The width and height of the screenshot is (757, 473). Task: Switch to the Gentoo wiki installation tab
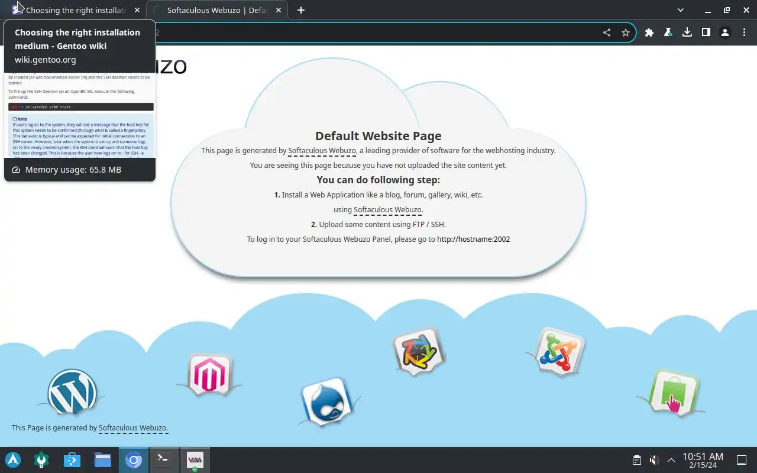[74, 10]
